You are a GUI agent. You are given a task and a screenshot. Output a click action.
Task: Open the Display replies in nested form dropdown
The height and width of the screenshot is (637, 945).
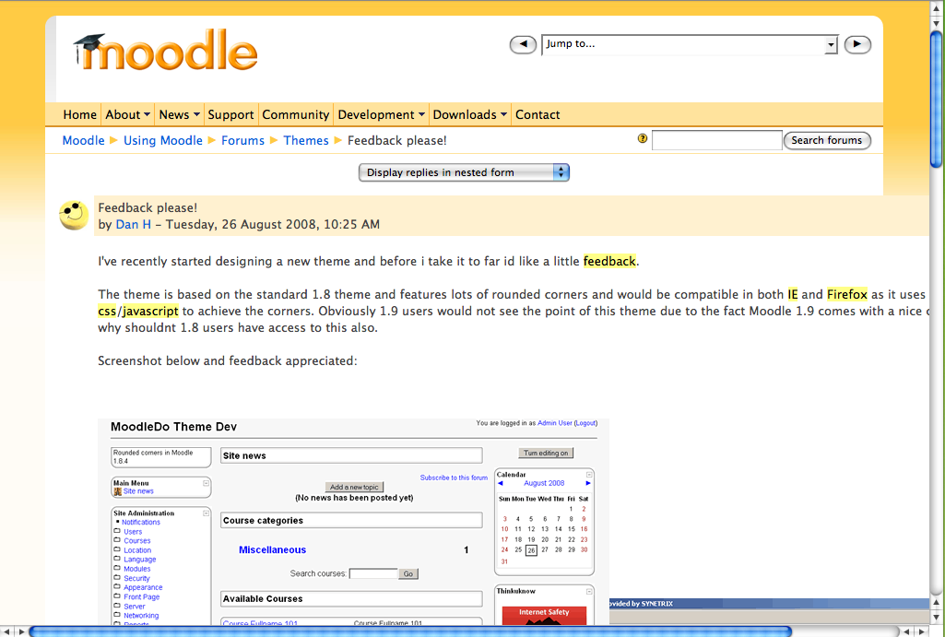464,172
